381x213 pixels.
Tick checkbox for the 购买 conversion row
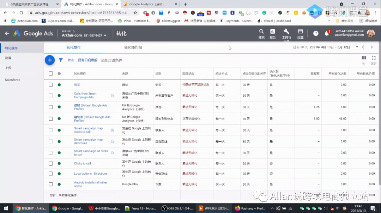pyautogui.click(x=51, y=85)
